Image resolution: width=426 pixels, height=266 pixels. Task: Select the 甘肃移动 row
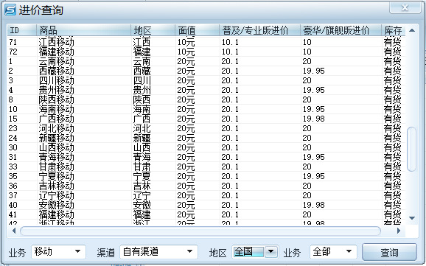pos(206,167)
